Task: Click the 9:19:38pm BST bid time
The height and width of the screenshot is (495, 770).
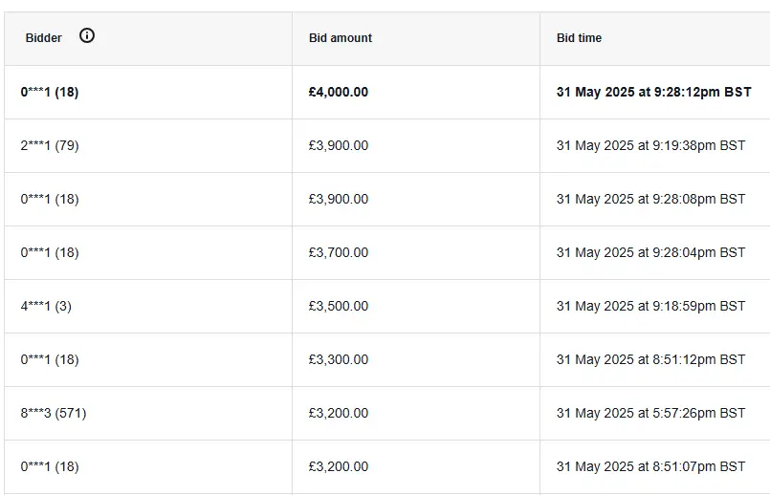Action: [650, 146]
